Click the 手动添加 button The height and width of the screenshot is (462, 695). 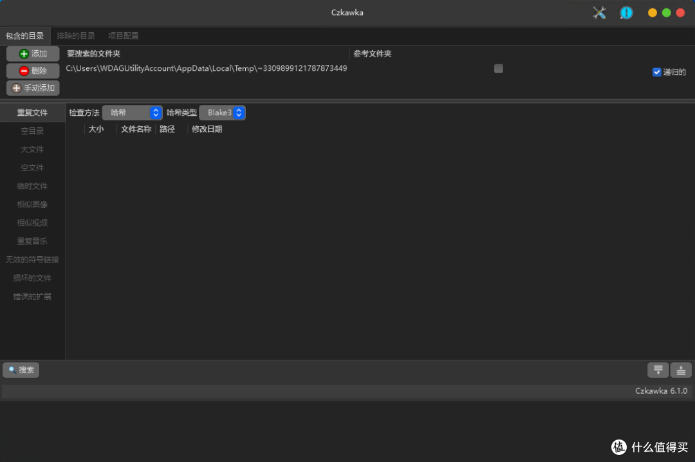coord(33,88)
